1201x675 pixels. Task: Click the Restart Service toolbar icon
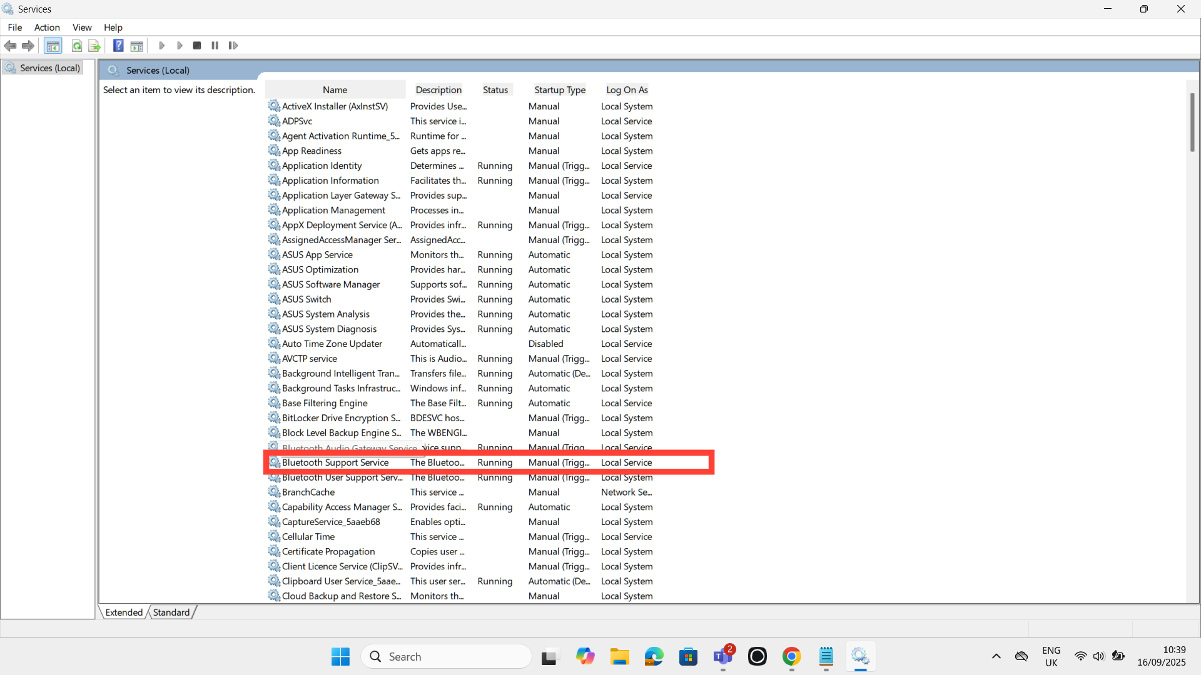click(x=233, y=46)
